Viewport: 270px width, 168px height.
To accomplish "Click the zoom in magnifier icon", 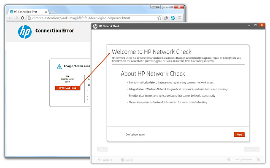I will tap(259, 160).
